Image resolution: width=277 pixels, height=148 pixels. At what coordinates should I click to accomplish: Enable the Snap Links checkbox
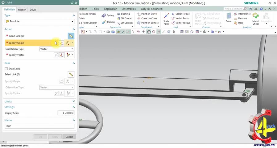[6, 68]
